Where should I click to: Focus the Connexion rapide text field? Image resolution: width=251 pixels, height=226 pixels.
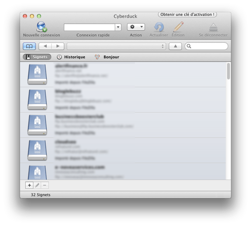click(90, 27)
